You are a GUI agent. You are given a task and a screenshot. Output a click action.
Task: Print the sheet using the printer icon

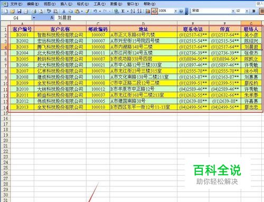34,11
